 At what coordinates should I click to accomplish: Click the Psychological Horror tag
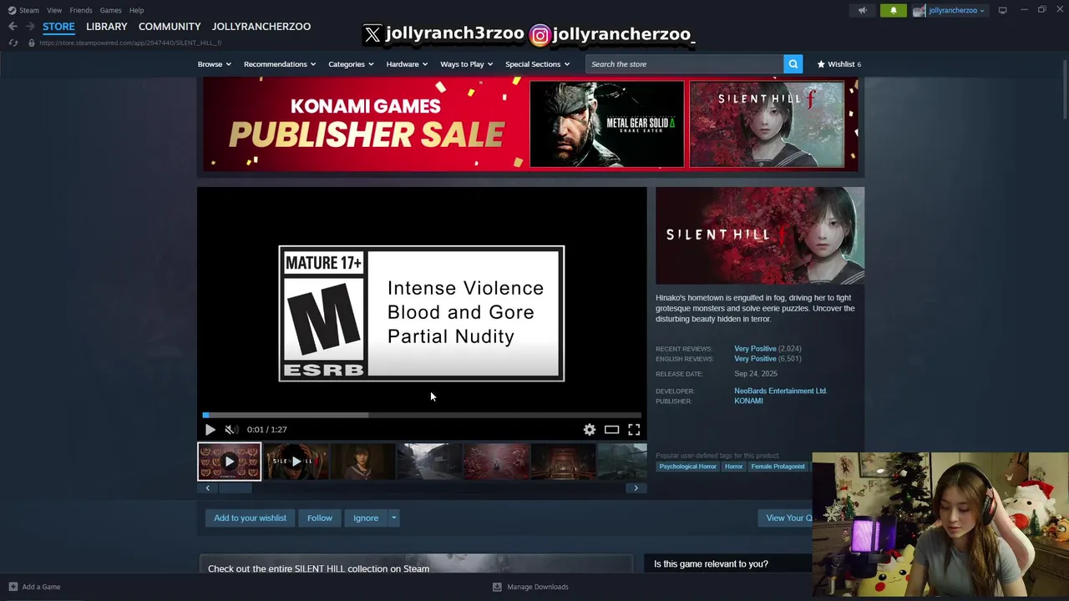[687, 467]
